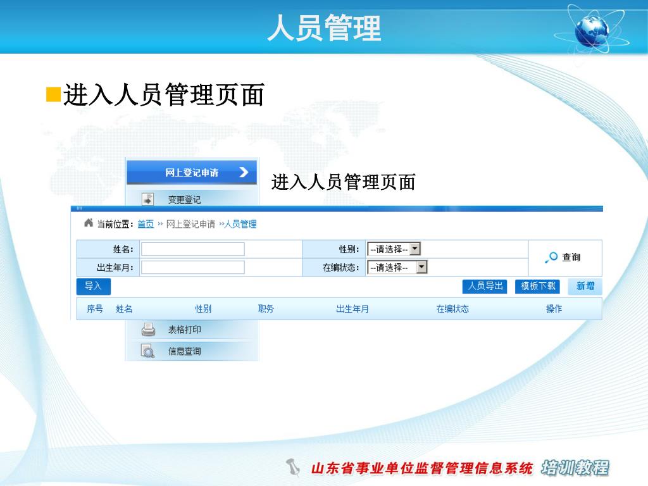Open the 性别 dropdown
This screenshot has width=648, height=486.
394,249
